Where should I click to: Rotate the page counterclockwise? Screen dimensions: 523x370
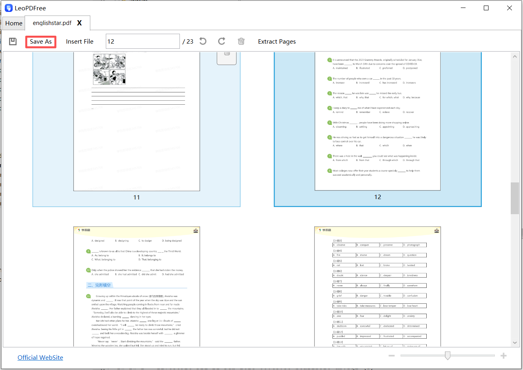[202, 41]
